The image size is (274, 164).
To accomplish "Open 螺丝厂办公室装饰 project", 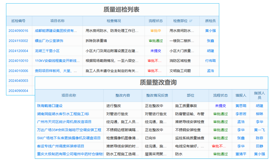I will tap(50, 41).
